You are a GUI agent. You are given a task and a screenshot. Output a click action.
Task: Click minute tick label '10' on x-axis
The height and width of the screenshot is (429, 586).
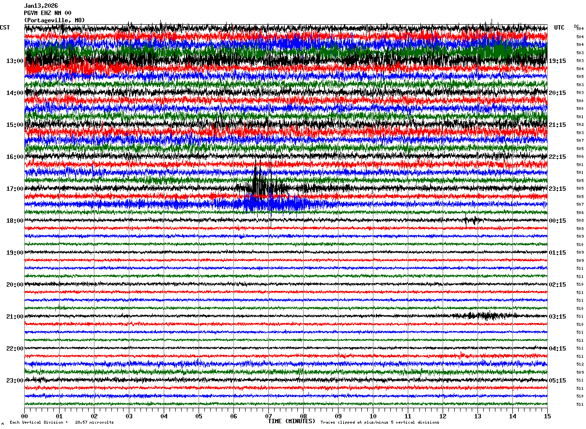tap(373, 416)
